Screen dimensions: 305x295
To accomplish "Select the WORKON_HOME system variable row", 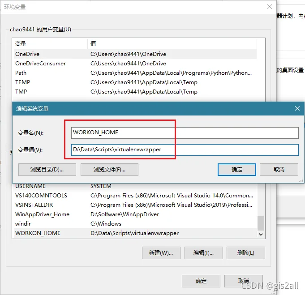I will coord(136,233).
